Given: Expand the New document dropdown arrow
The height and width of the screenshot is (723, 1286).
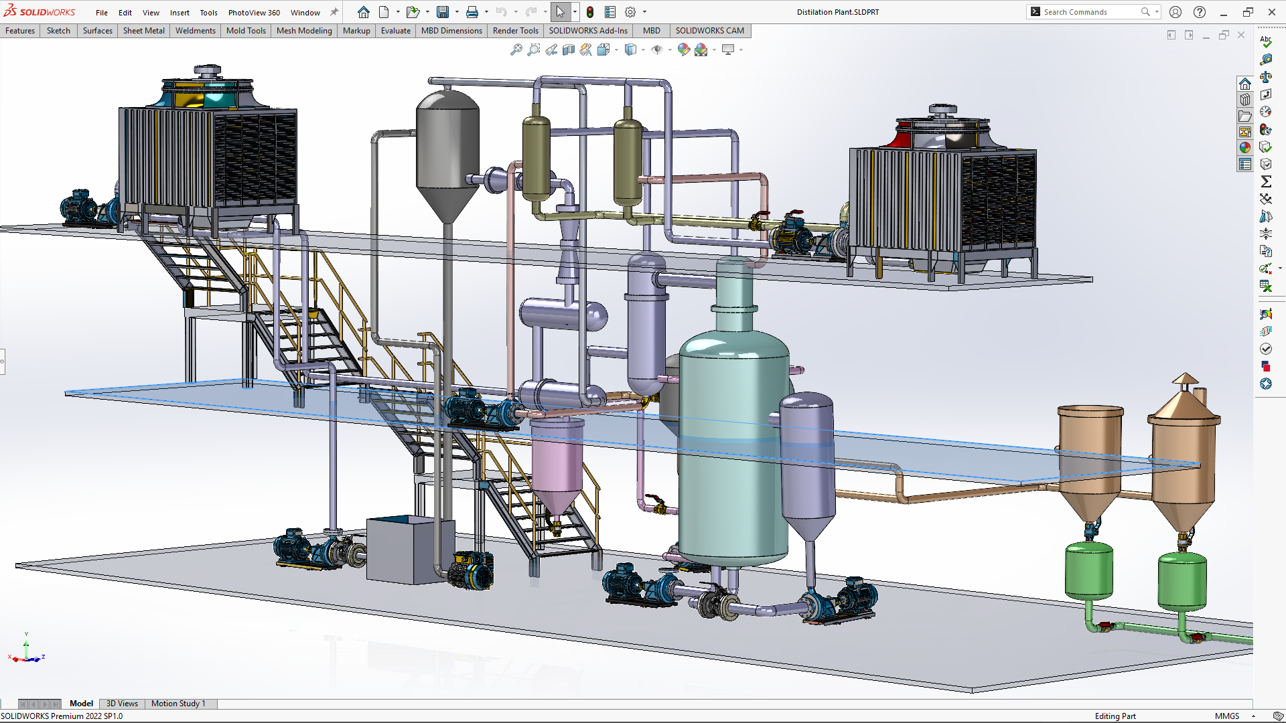Looking at the screenshot, I should (398, 12).
